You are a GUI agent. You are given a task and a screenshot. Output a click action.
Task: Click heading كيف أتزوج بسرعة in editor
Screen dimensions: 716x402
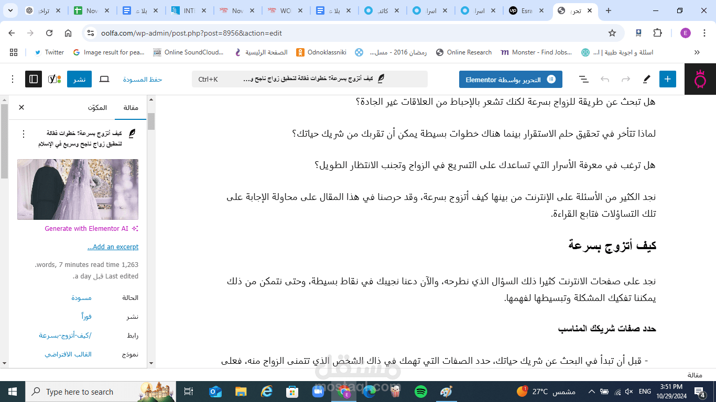click(612, 245)
